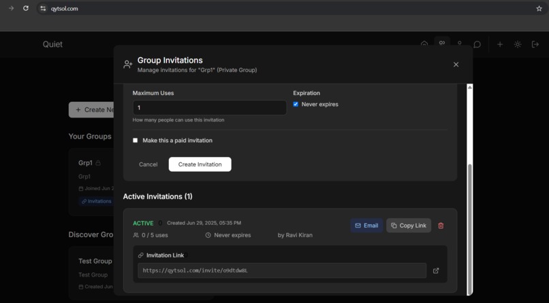Click the Create New group button

point(92,109)
